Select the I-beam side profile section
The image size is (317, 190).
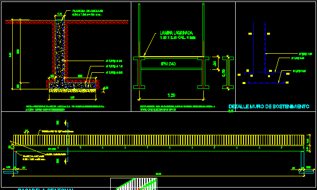(228, 73)
